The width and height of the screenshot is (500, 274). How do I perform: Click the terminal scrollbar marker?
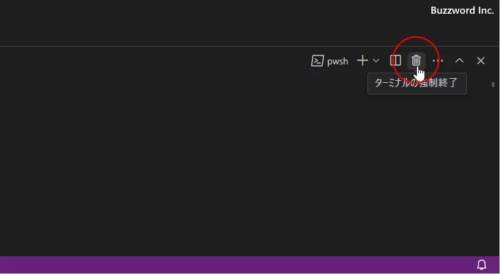tap(493, 85)
